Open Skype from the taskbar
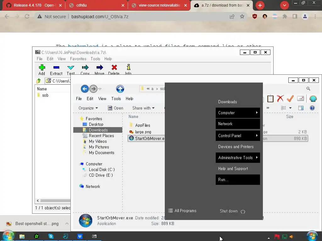The image size is (322, 241). coord(51,236)
